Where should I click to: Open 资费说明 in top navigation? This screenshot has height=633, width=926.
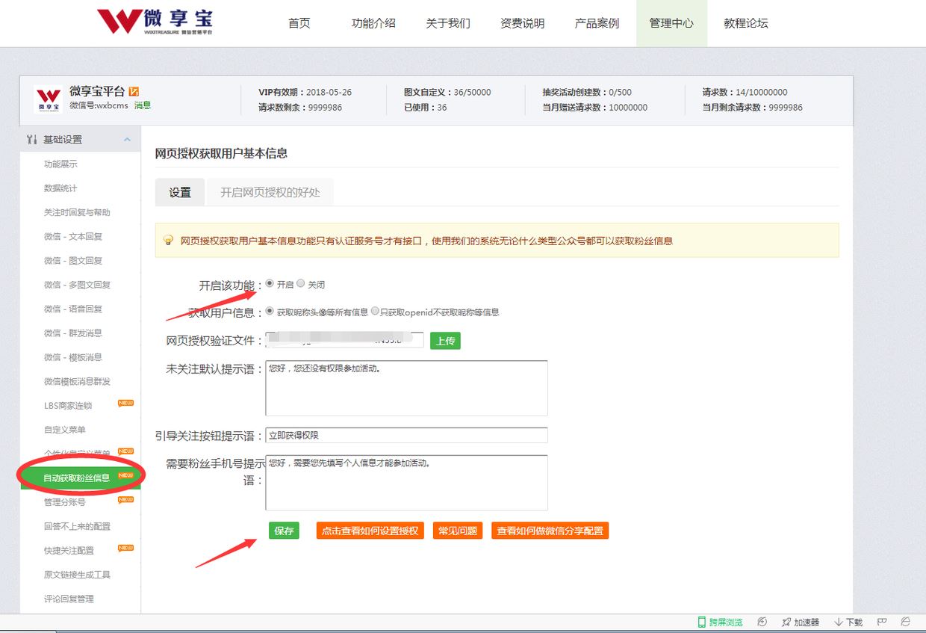tap(523, 23)
